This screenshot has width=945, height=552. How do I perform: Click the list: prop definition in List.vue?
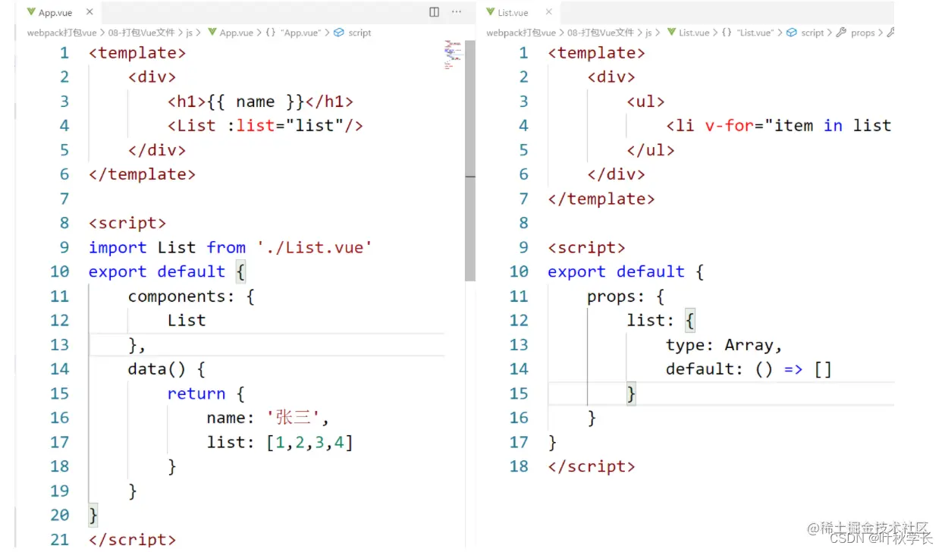tap(650, 320)
